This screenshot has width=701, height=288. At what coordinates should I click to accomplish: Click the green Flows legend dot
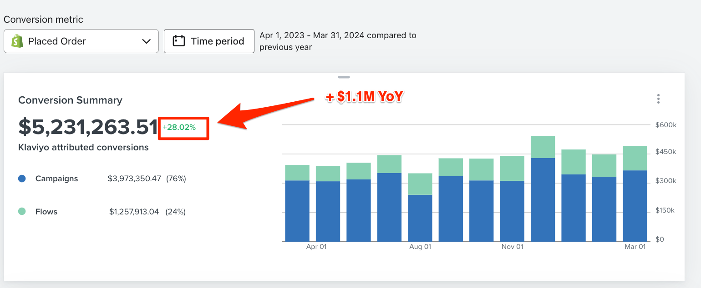click(22, 212)
